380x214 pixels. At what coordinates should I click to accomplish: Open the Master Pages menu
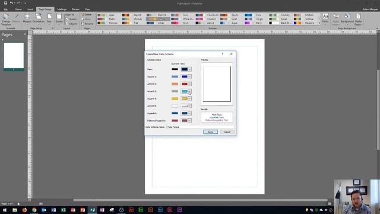[x=359, y=20]
